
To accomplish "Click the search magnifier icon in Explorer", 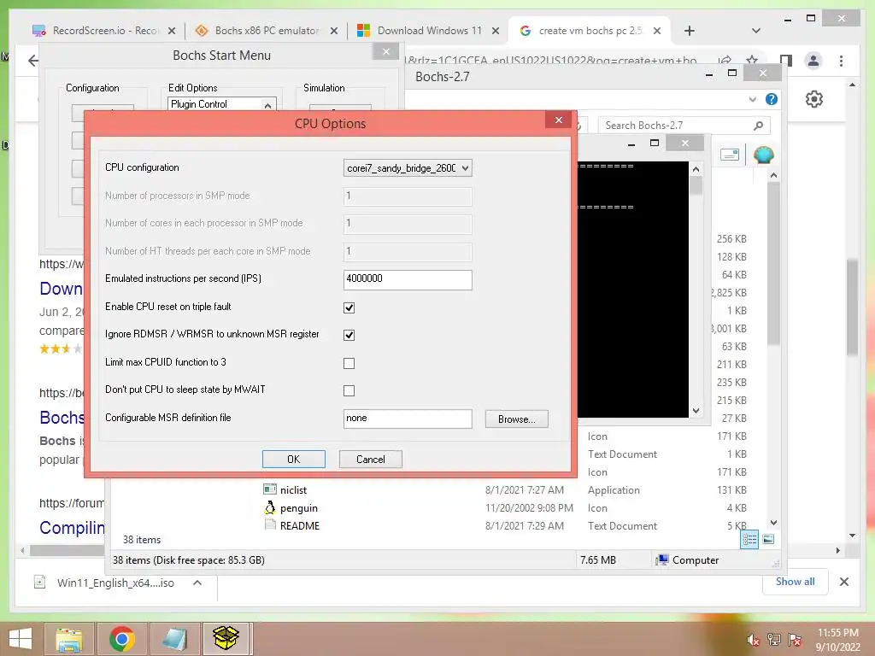I will point(758,126).
